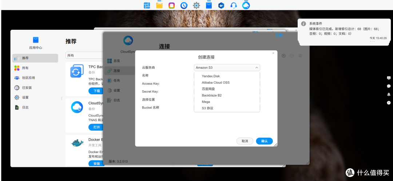Close the 创建连接 dialog with X
This screenshot has width=393, height=181.
273,53
